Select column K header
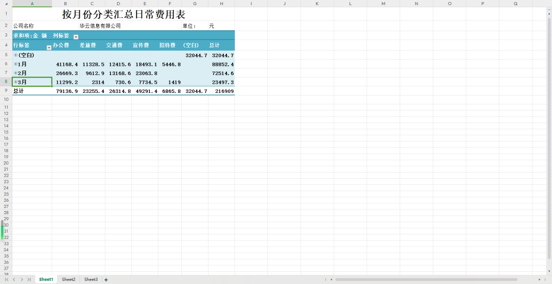Image resolution: width=552 pixels, height=284 pixels. coord(317,4)
